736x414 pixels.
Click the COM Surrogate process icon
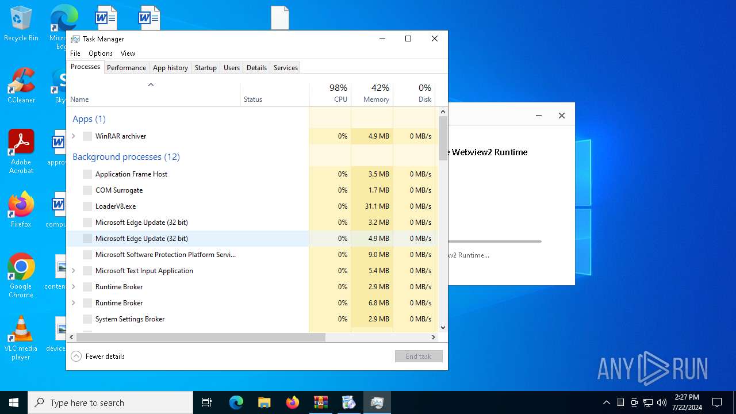click(87, 190)
